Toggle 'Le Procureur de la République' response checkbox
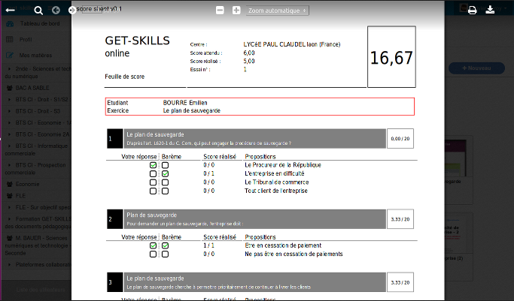Screen dimensions: 514x301 [x=154, y=164]
